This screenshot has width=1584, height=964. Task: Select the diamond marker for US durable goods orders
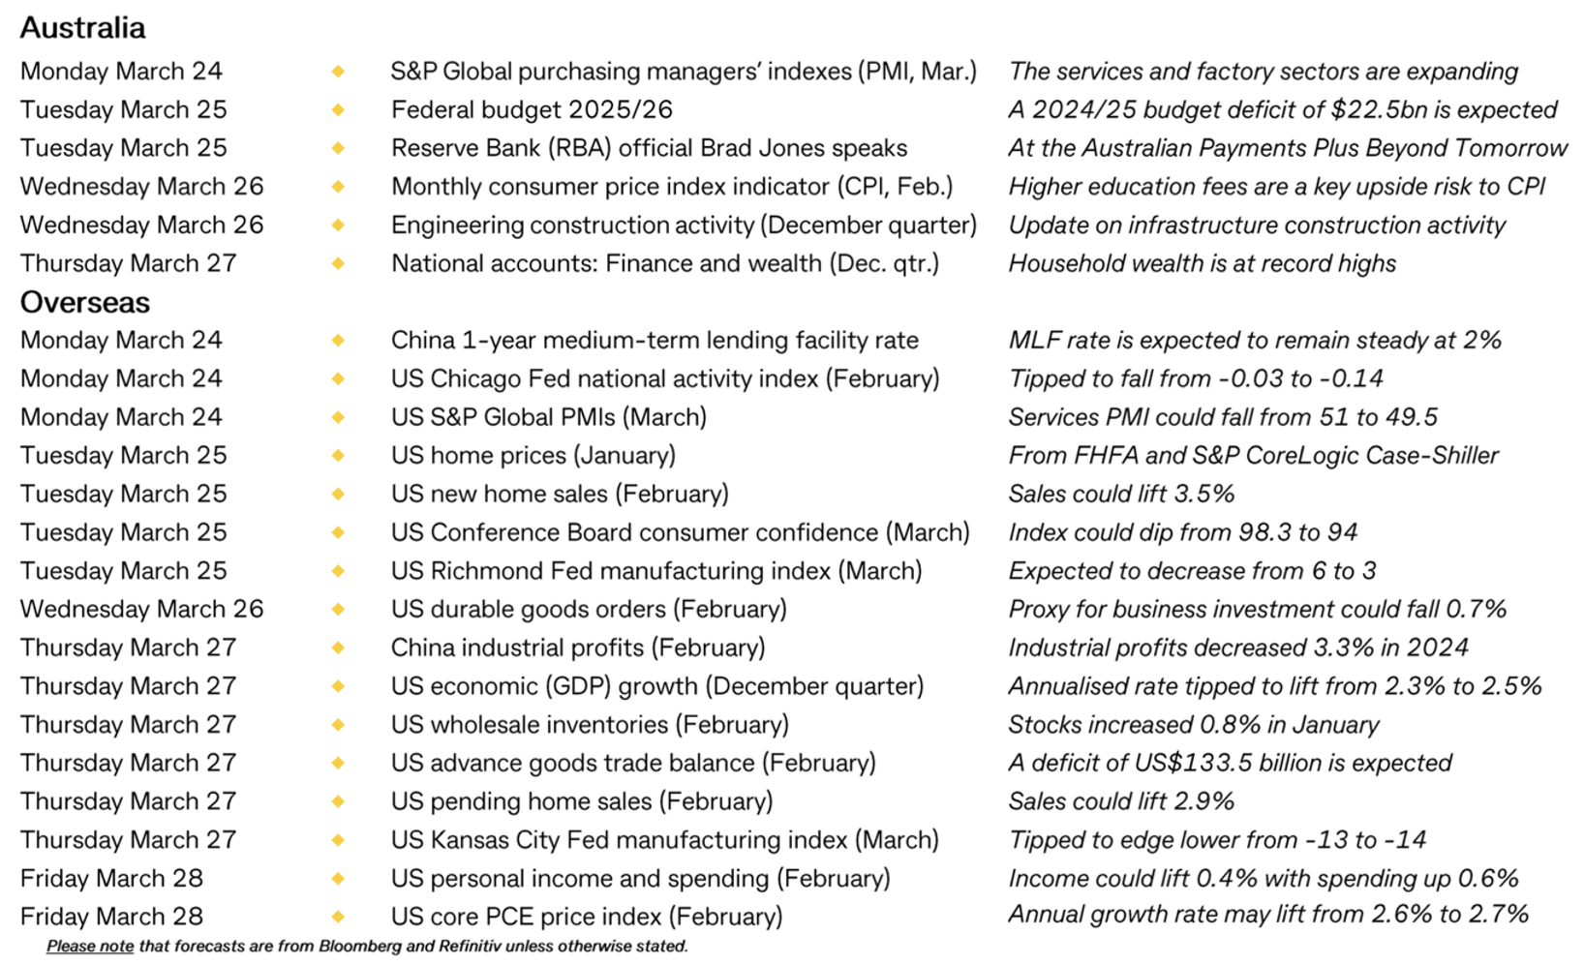tap(338, 610)
